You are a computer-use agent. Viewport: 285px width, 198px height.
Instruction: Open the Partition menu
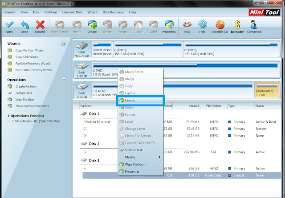[x=51, y=12]
